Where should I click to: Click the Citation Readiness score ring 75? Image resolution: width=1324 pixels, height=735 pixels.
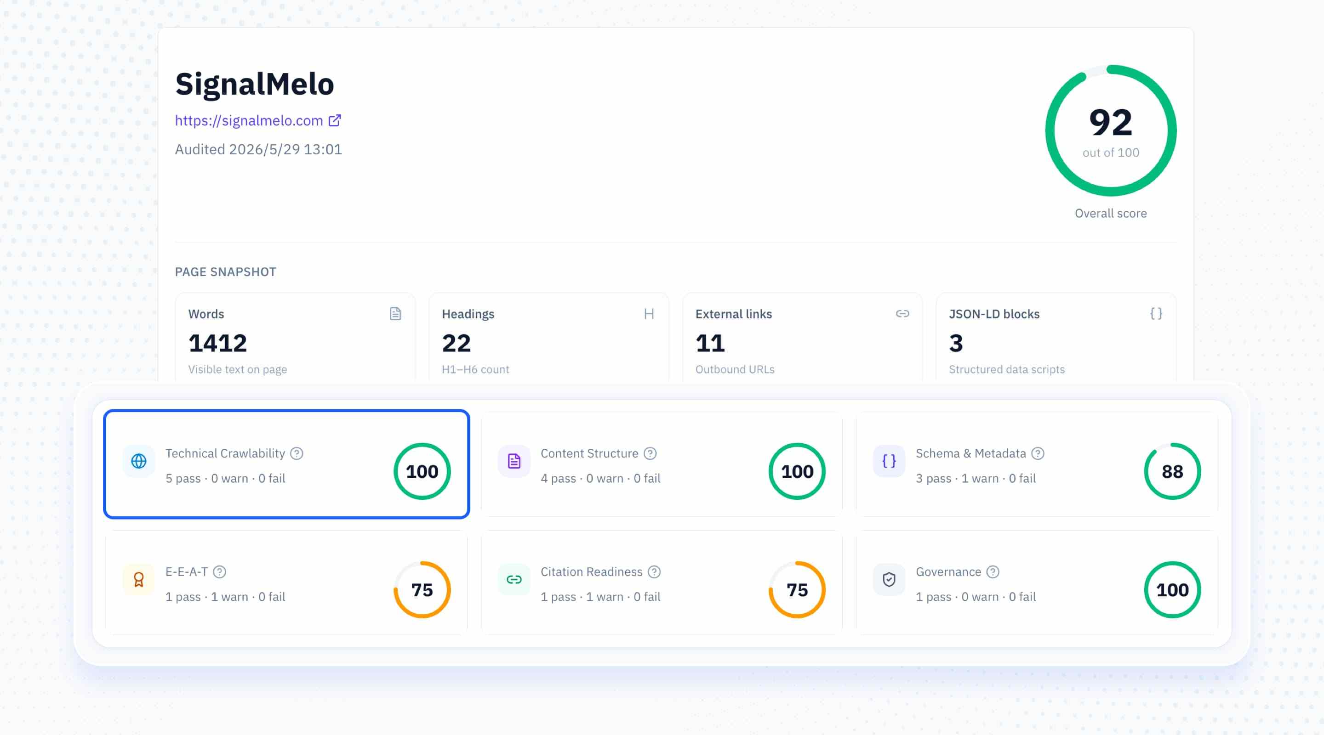(797, 590)
